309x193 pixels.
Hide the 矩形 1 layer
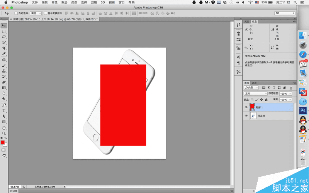click(246, 107)
